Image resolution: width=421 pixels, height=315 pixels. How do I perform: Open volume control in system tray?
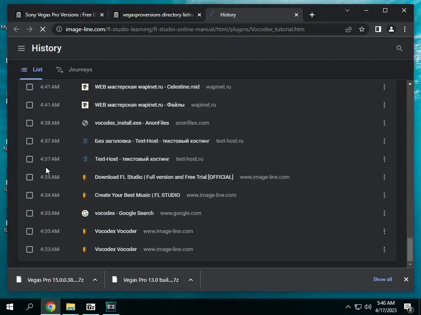pos(368,307)
